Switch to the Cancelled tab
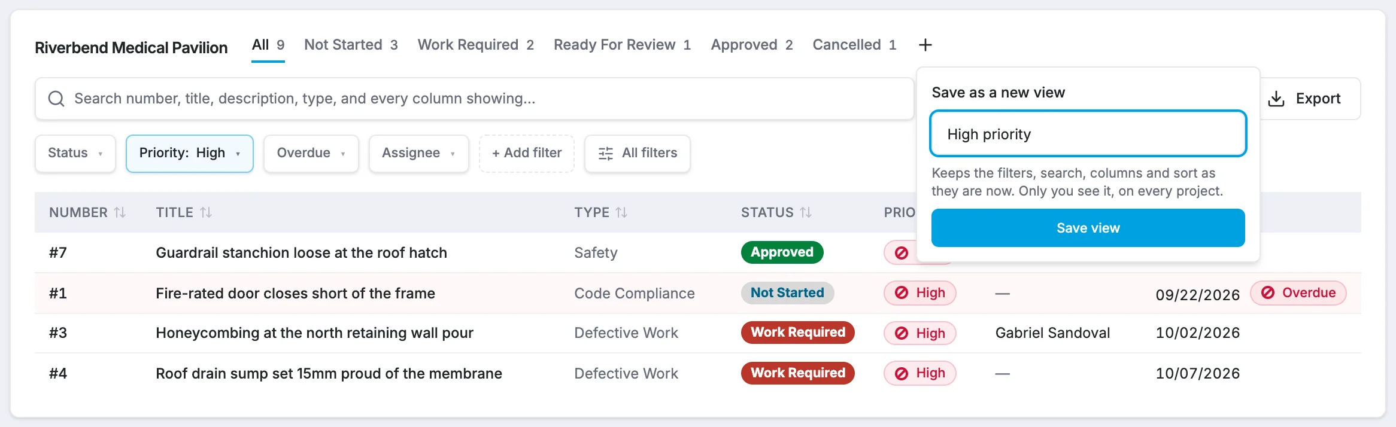 coord(854,45)
